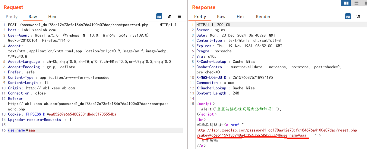Image resolution: width=367 pixels, height=149 pixels.
Task: Click the request line number 16 gutter
Action: 4,130
